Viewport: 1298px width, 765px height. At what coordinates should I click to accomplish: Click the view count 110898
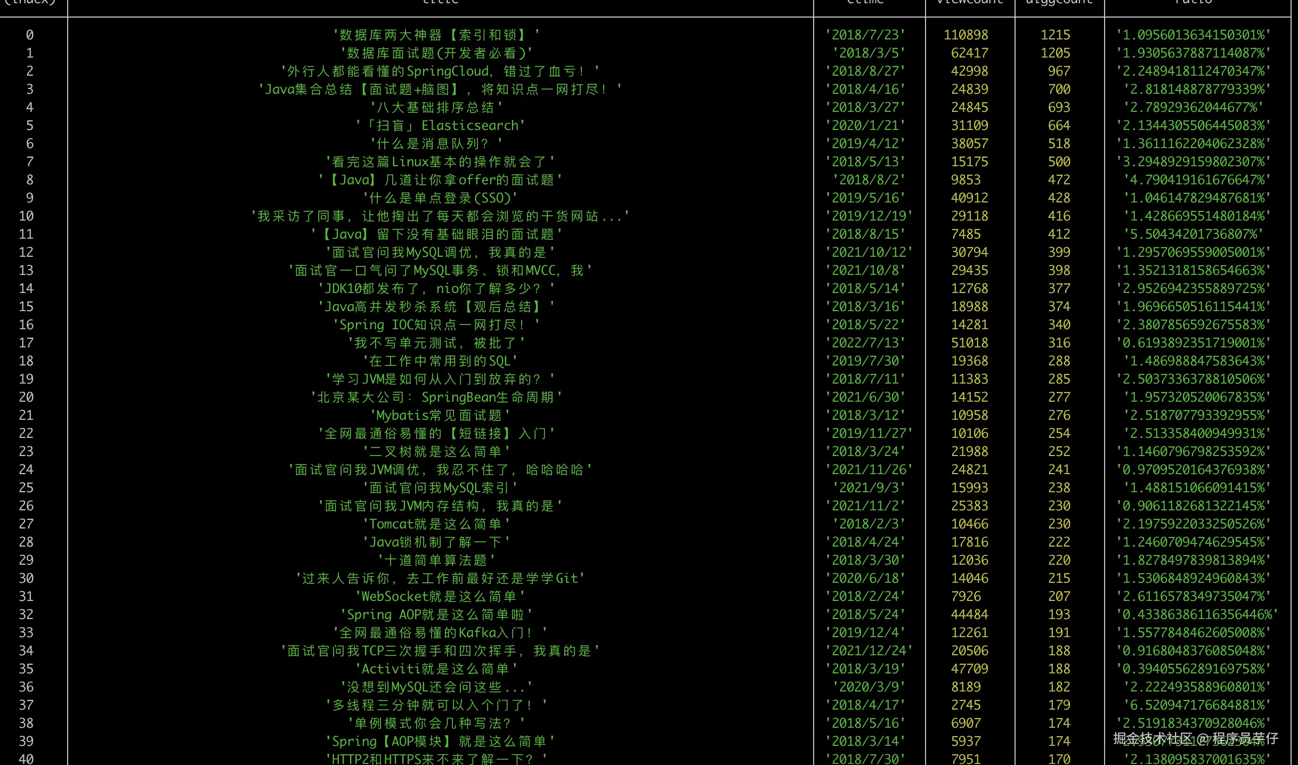(966, 35)
